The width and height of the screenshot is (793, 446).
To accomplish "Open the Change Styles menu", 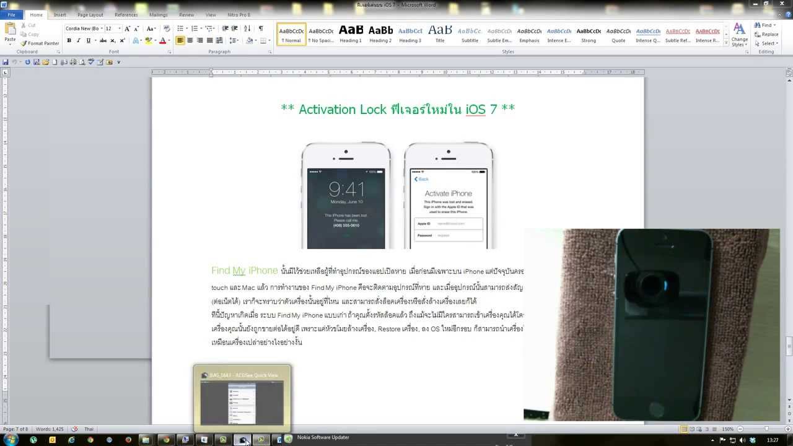I will [740, 35].
